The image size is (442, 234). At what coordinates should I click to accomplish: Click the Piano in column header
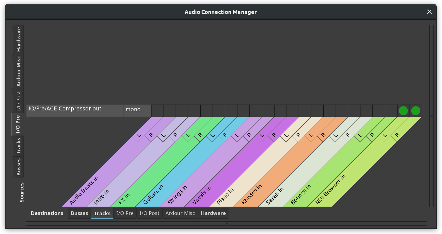click(x=225, y=196)
